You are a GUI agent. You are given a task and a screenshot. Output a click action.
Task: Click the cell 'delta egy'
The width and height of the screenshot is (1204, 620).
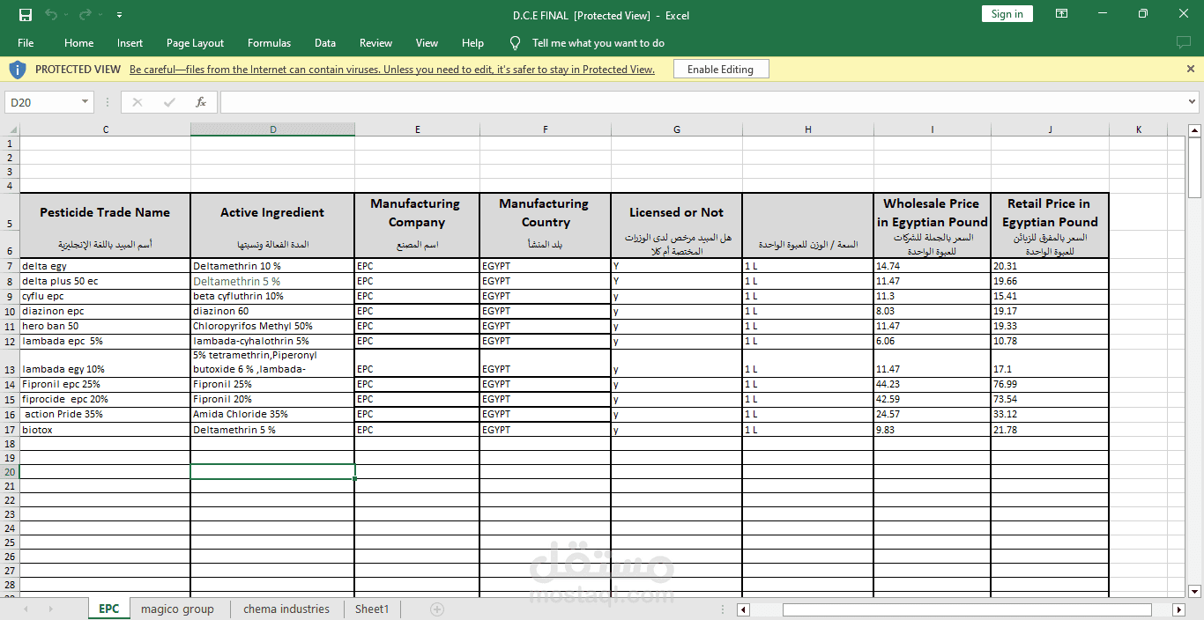coord(105,266)
